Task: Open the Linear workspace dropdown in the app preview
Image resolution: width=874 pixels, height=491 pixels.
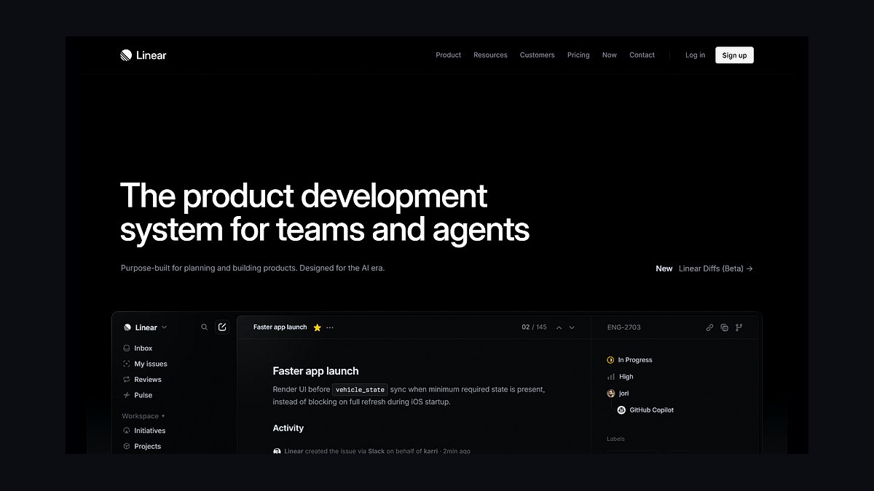Action: point(146,327)
